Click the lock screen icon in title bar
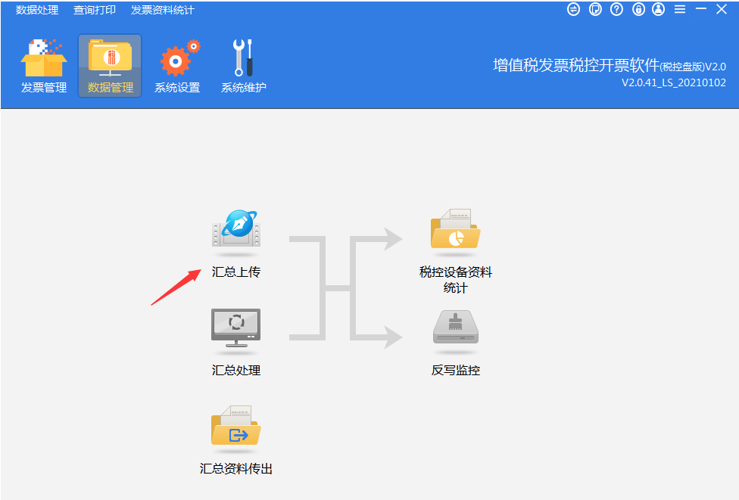739x500 pixels. tap(637, 10)
